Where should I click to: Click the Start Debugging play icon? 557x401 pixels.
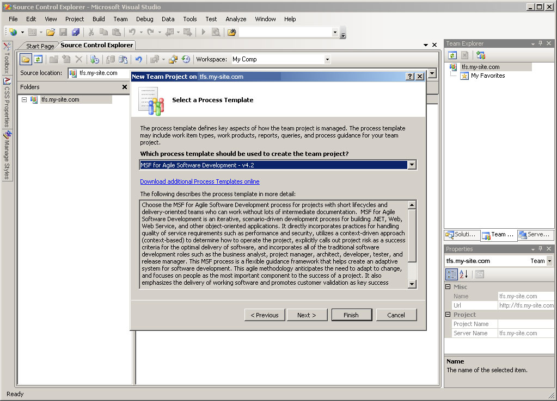point(203,32)
